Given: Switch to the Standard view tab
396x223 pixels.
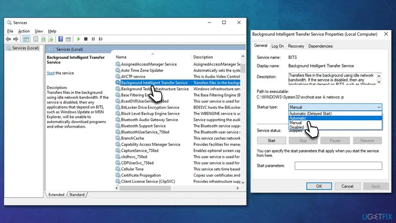Looking at the screenshot, I should point(77,195).
